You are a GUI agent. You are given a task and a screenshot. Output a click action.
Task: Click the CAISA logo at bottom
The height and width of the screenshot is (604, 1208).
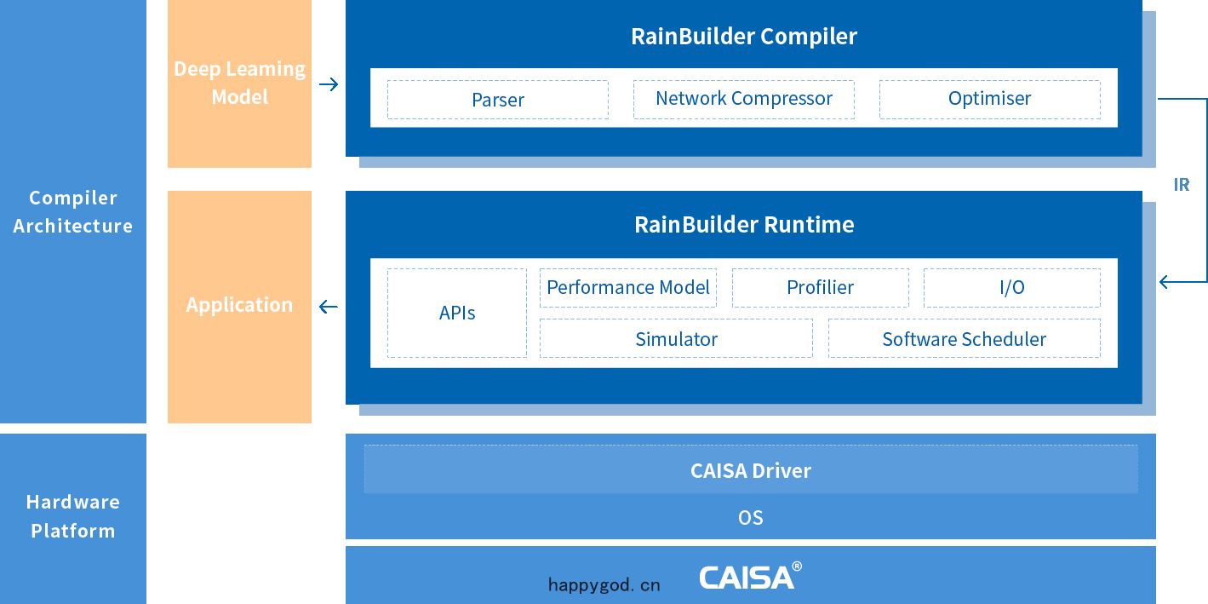click(x=750, y=576)
